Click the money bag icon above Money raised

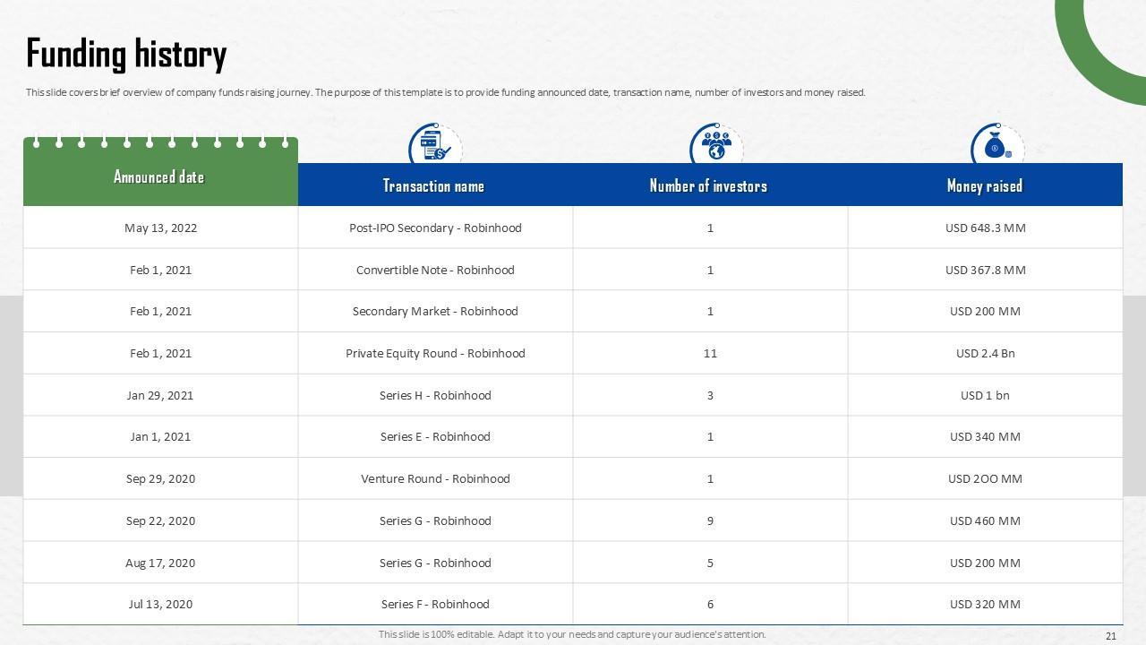[996, 144]
